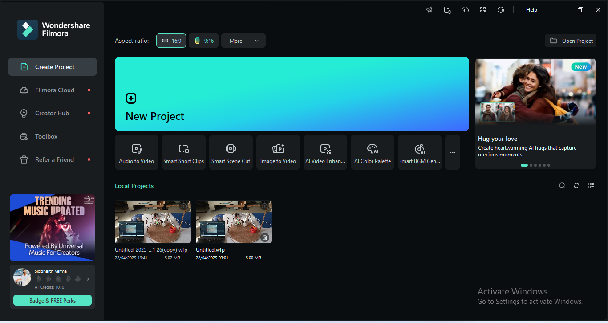Launch the Smart Scene Cut tool

tap(231, 152)
